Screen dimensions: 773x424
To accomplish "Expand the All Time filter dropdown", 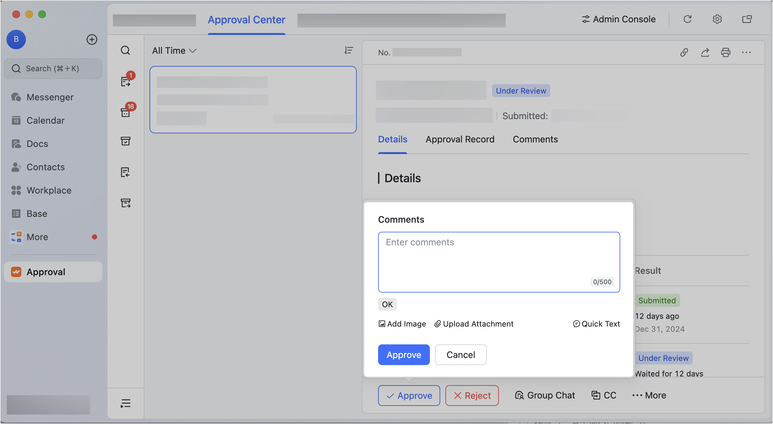I will [x=174, y=50].
